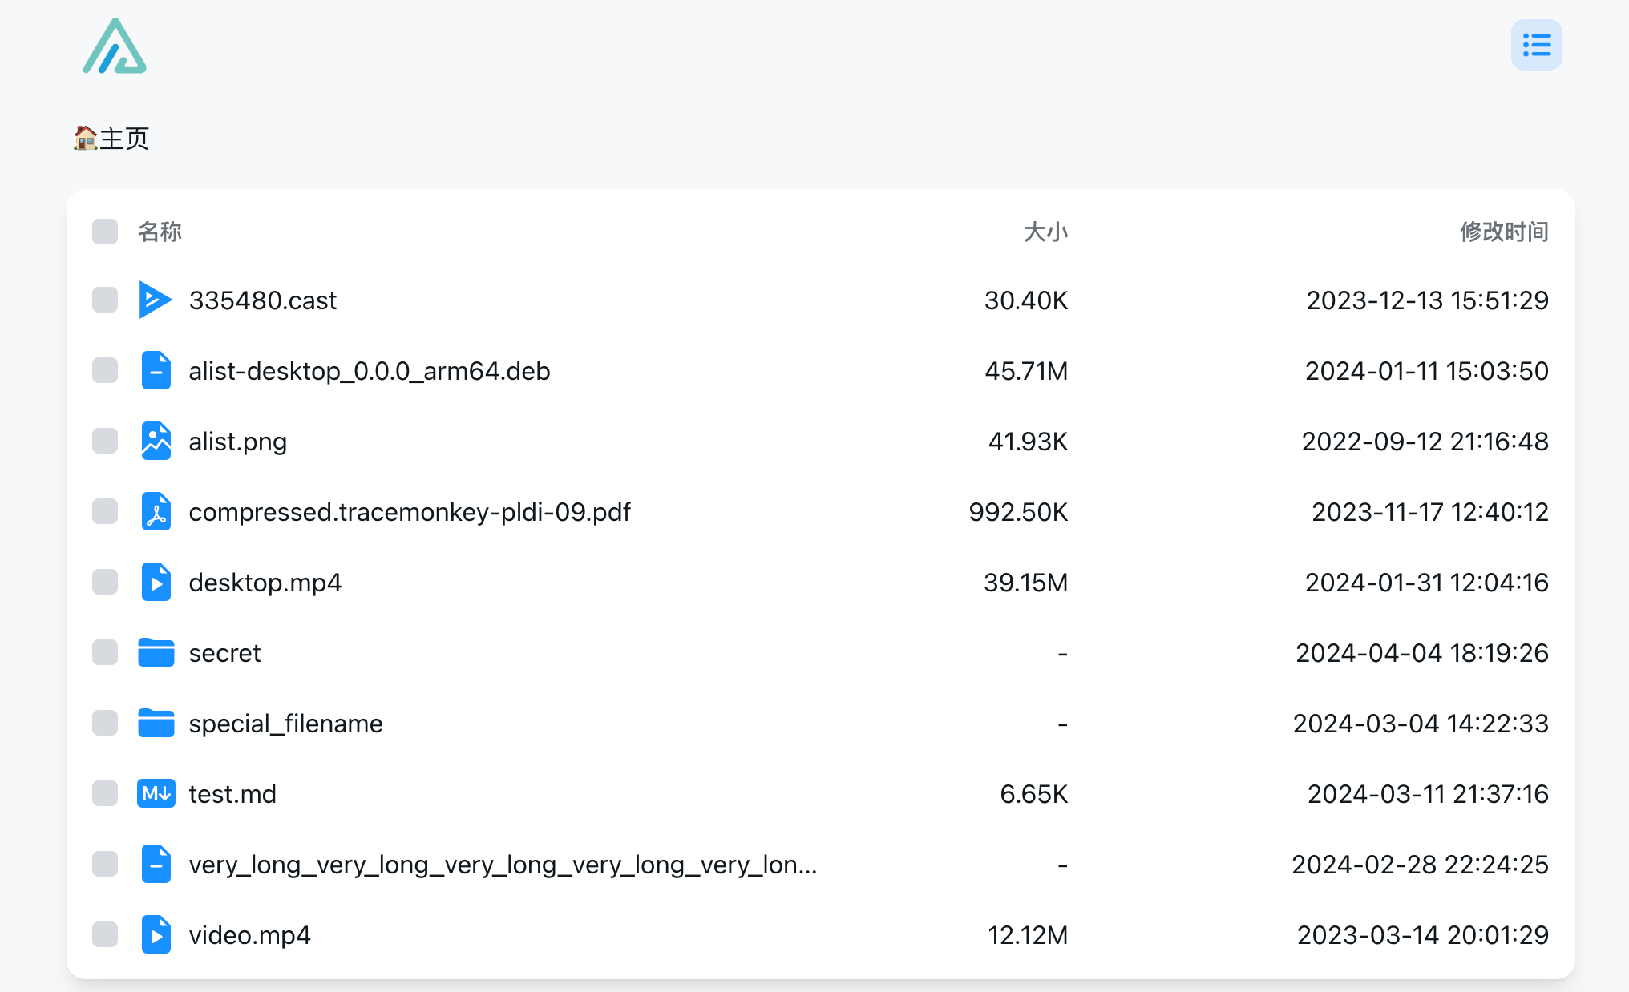This screenshot has height=992, width=1629.
Task: Click the file icon of very_long_very_long file
Action: tap(156, 864)
